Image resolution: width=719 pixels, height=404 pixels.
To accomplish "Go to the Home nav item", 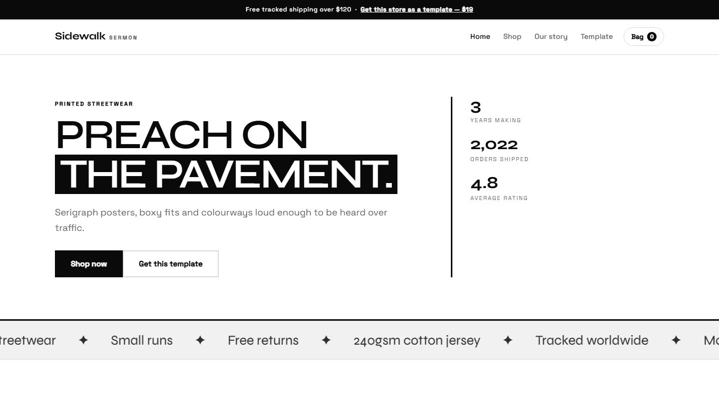I will (x=480, y=36).
